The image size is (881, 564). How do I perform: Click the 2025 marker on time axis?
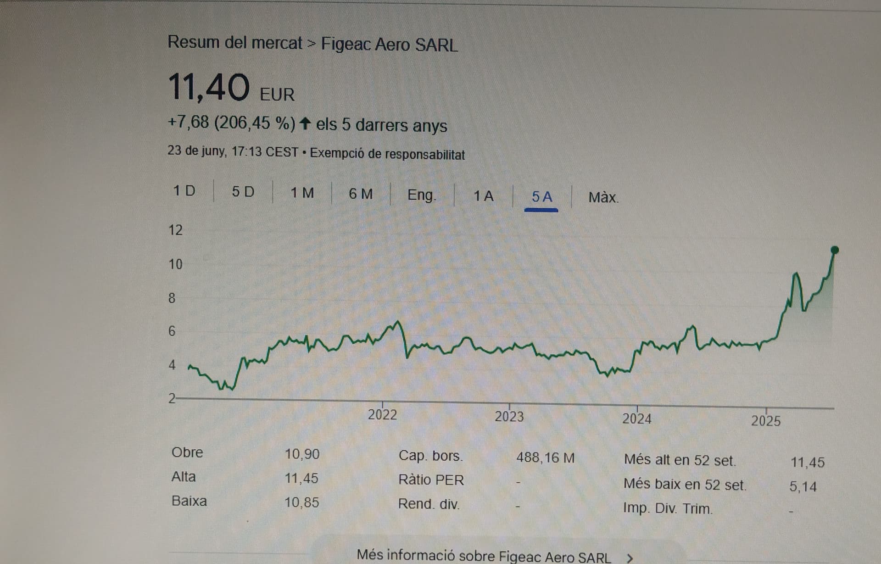765,420
